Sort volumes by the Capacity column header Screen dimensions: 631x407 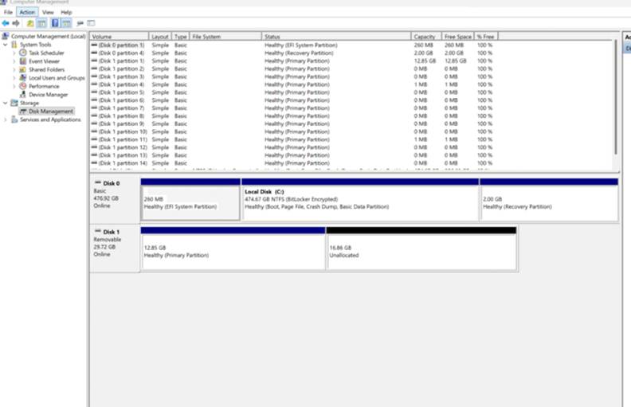pyautogui.click(x=424, y=37)
